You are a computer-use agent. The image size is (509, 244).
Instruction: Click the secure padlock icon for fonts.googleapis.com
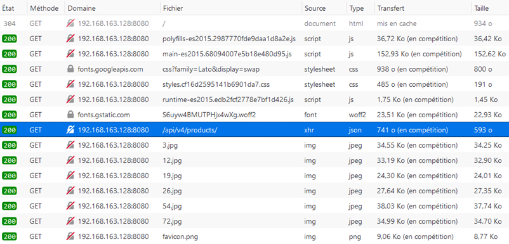pyautogui.click(x=70, y=69)
